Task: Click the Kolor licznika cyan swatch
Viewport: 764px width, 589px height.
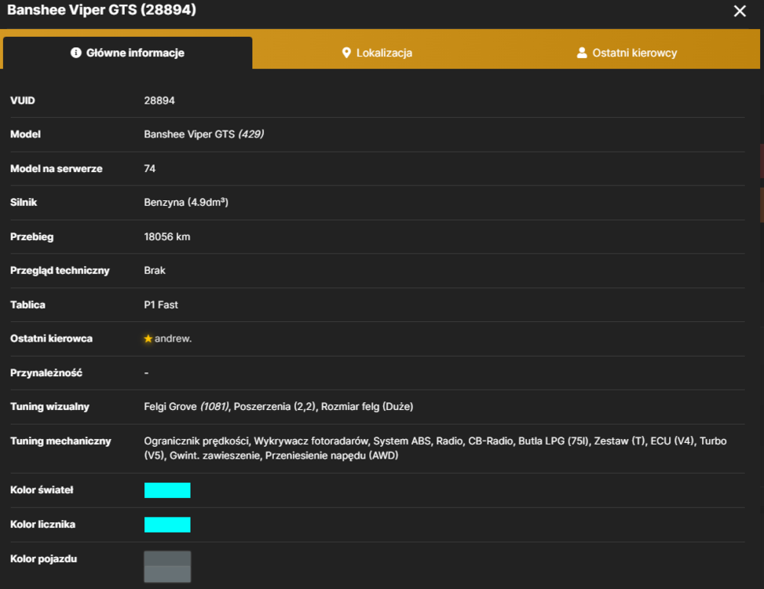Action: [167, 525]
